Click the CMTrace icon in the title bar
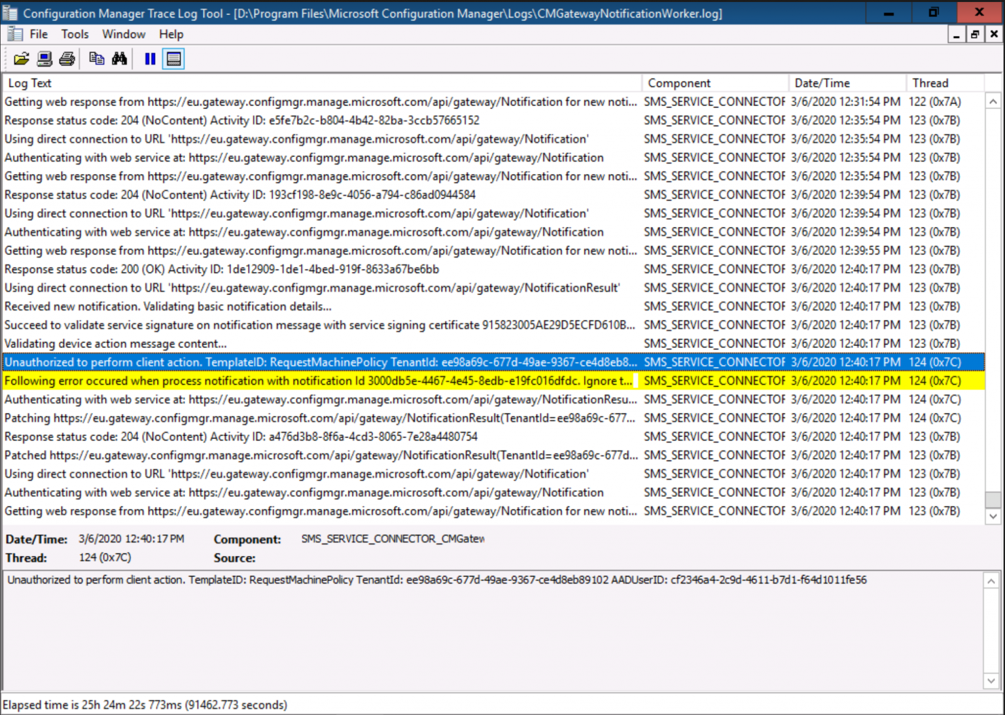Image resolution: width=1005 pixels, height=715 pixels. coord(10,12)
